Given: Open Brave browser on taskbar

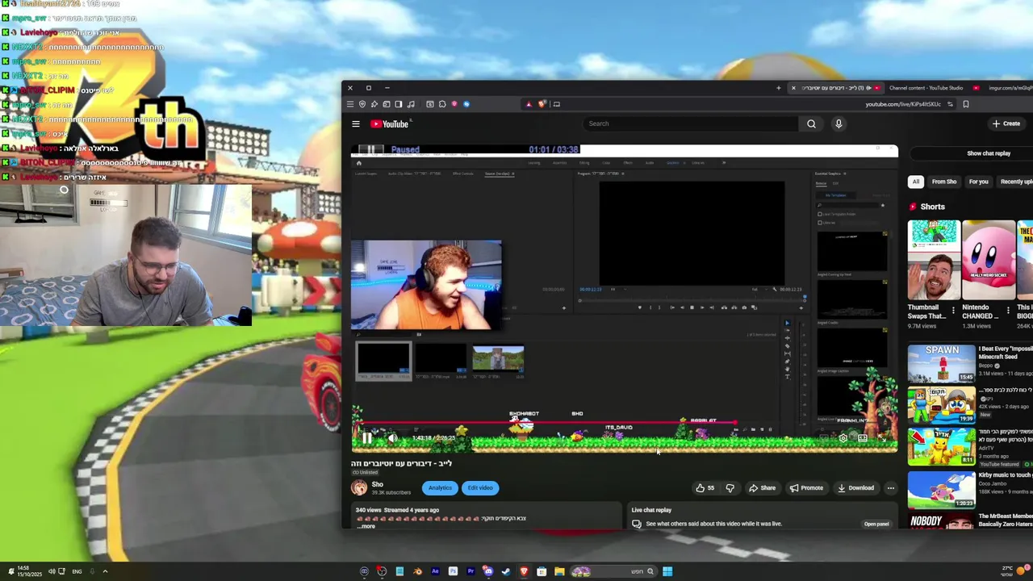Looking at the screenshot, I should pyautogui.click(x=524, y=571).
